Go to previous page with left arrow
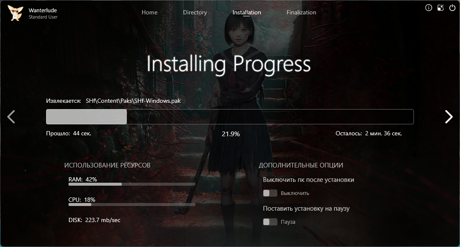This screenshot has height=247, width=460. point(11,117)
